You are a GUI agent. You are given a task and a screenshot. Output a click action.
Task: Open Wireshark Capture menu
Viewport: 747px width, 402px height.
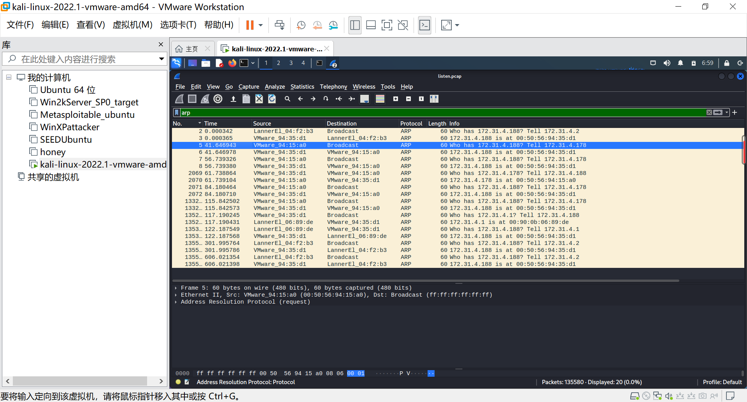pyautogui.click(x=249, y=87)
